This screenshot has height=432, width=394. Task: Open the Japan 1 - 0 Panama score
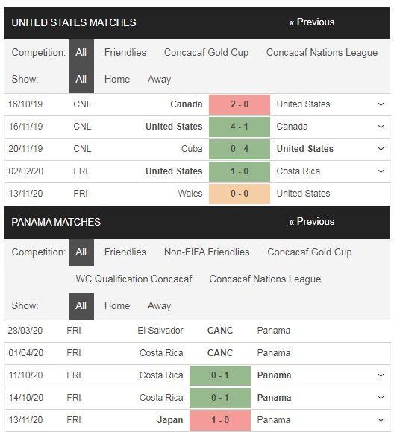coord(220,420)
